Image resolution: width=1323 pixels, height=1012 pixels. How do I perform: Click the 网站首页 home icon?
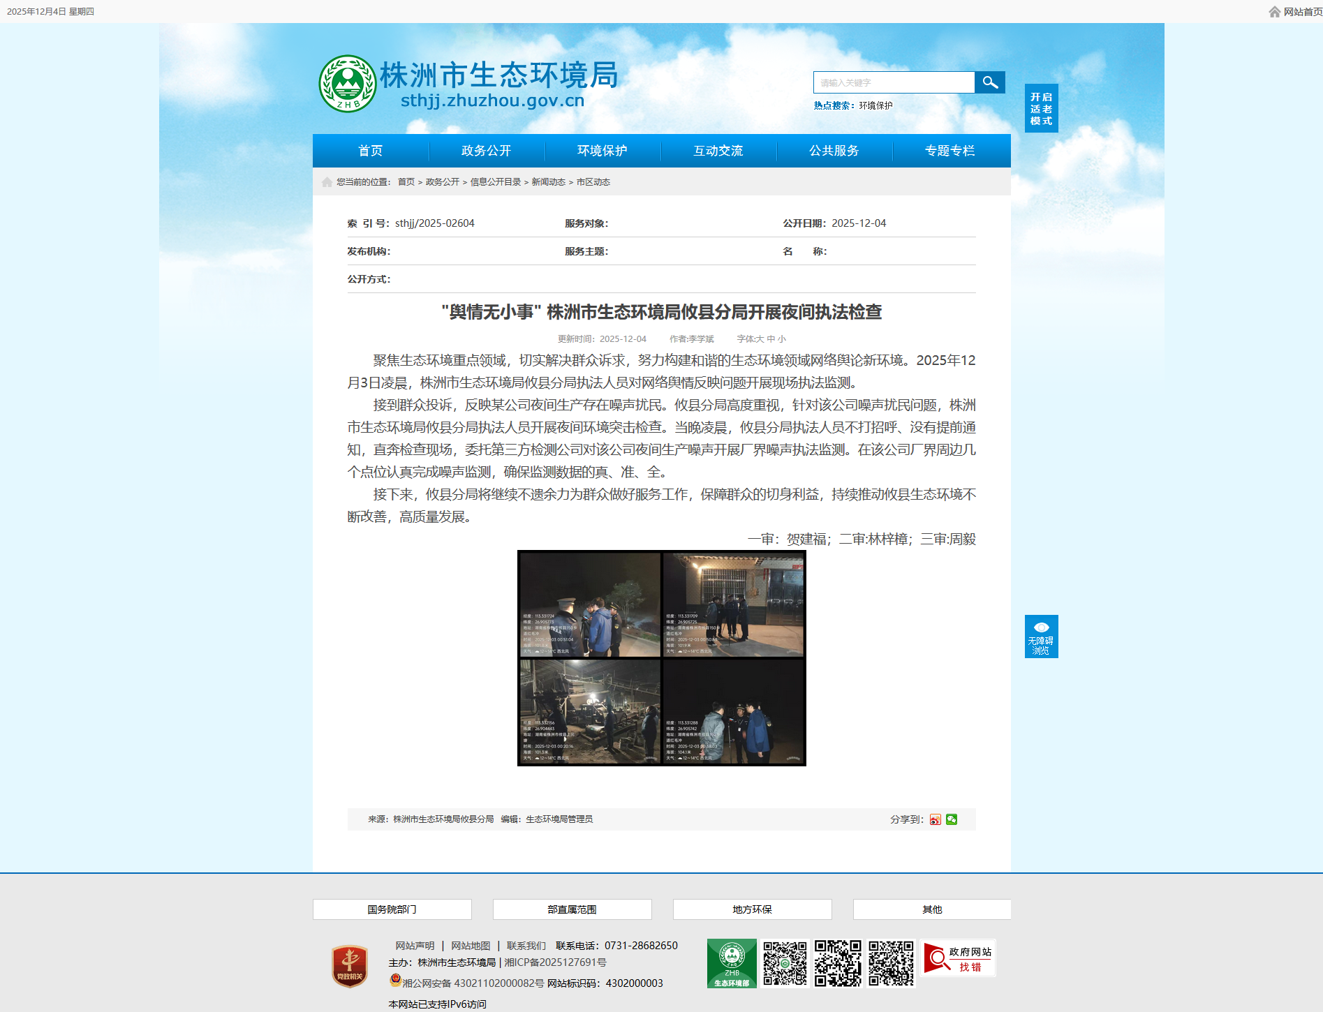(1275, 12)
